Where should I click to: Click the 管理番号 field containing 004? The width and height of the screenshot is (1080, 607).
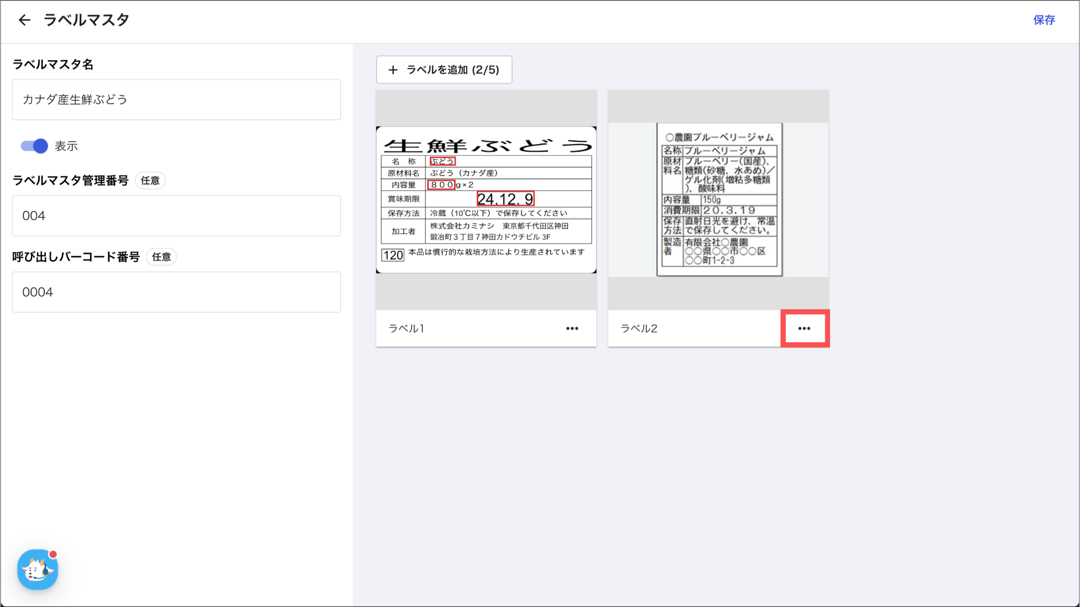176,216
